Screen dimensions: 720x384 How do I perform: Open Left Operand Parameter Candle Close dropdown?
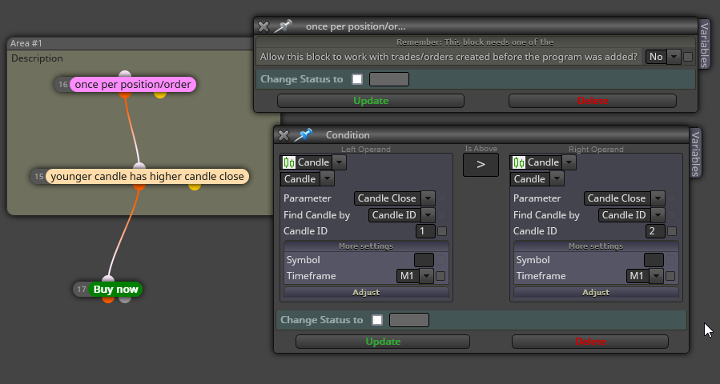(x=395, y=198)
